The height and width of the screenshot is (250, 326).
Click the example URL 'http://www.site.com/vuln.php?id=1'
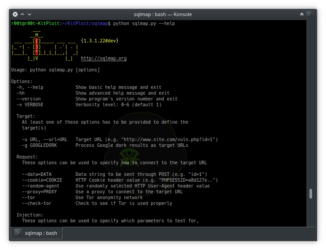coord(168,140)
